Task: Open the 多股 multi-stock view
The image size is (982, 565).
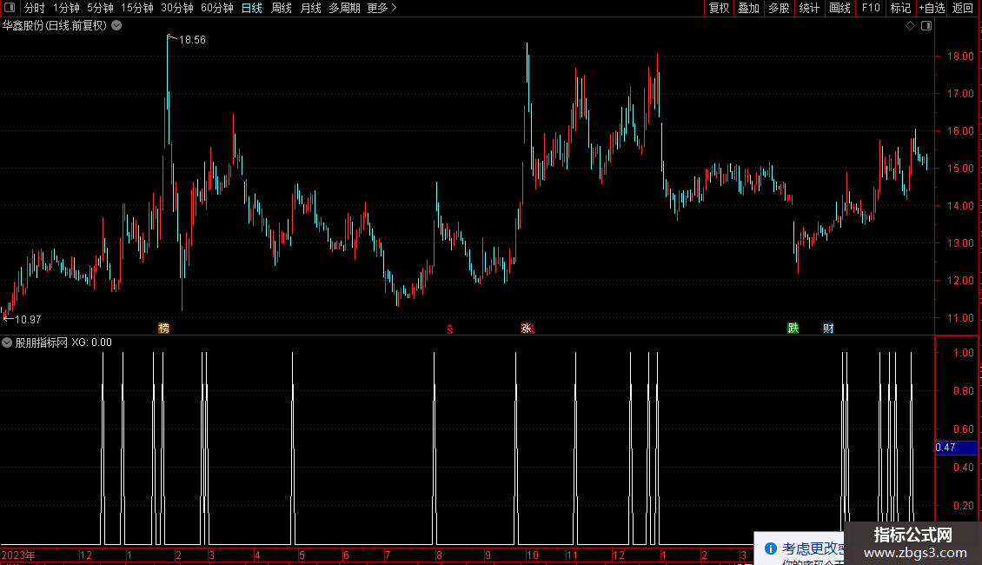Action: point(779,8)
